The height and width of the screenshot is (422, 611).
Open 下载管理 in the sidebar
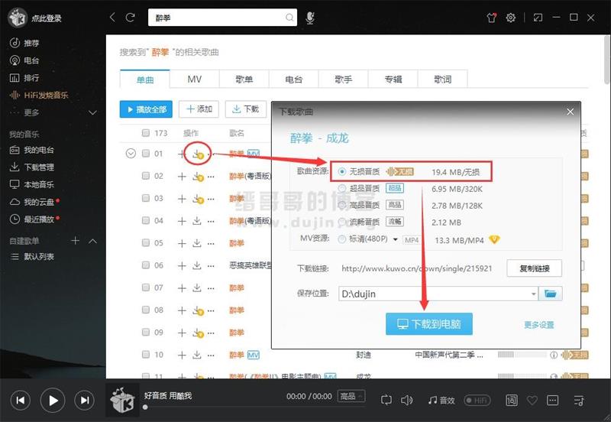32,167
